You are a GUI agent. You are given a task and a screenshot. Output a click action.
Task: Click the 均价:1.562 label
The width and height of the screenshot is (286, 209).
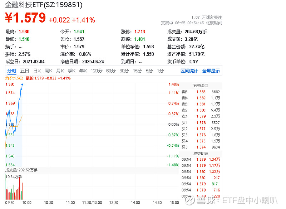coord(14,78)
